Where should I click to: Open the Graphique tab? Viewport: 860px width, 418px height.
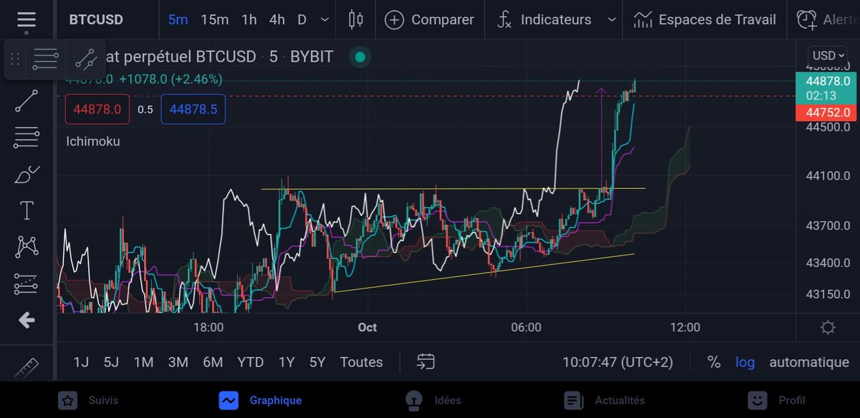[x=260, y=400]
